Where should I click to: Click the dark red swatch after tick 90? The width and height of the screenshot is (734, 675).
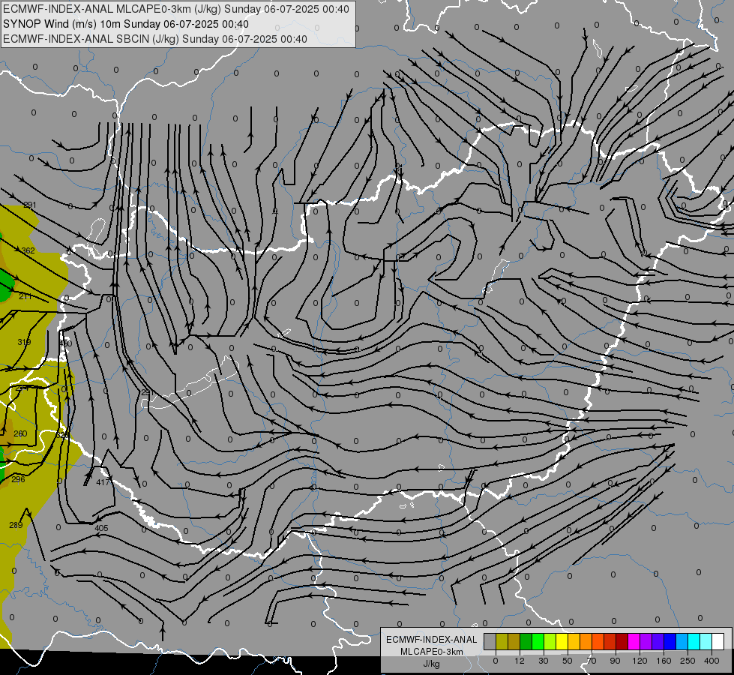coord(622,641)
